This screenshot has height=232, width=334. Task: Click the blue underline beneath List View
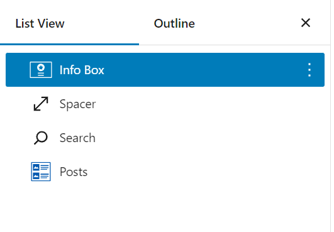(x=69, y=44)
